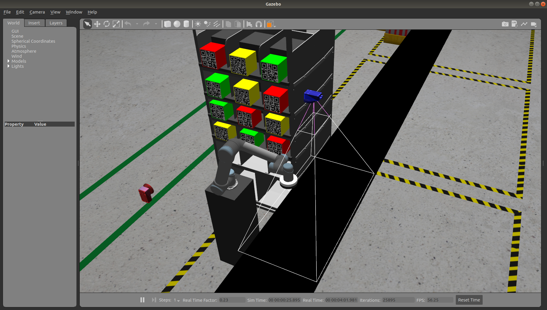Click the video record icon
The height and width of the screenshot is (310, 547).
[534, 24]
